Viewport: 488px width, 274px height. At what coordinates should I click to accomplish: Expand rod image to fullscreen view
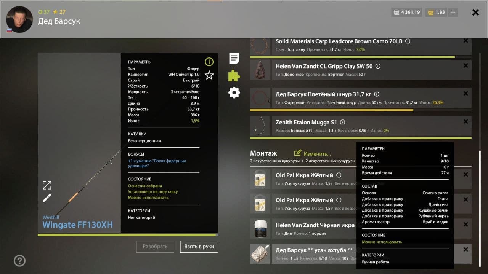tap(47, 185)
